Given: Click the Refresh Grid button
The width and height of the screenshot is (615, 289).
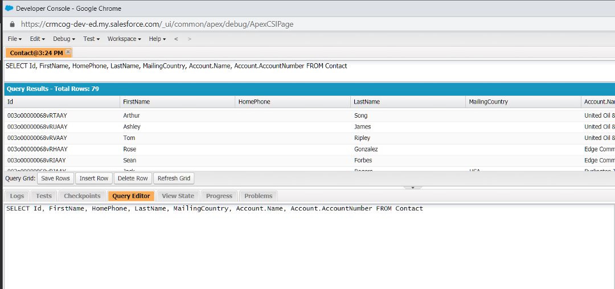Looking at the screenshot, I should [174, 178].
